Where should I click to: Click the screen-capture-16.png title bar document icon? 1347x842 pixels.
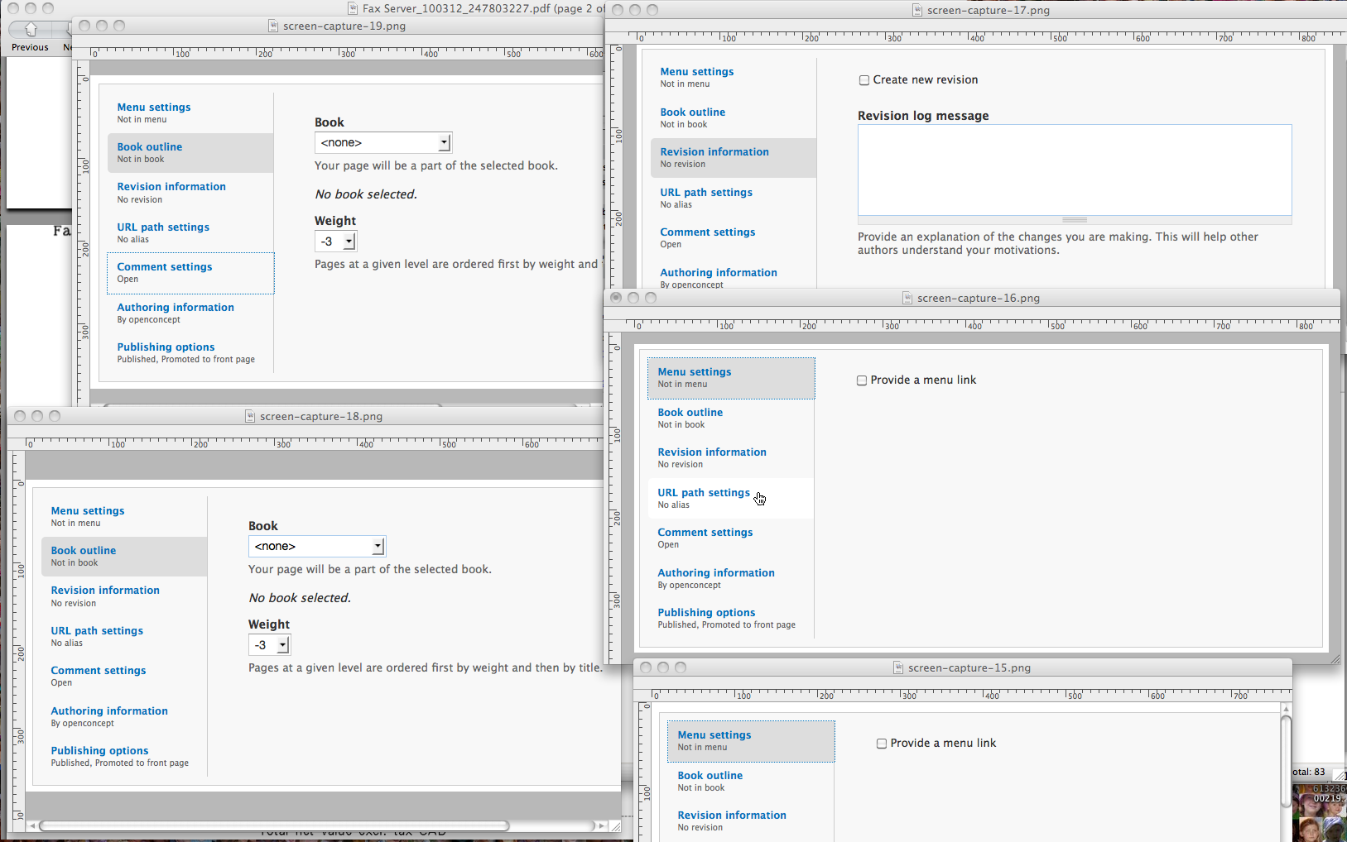tap(907, 298)
